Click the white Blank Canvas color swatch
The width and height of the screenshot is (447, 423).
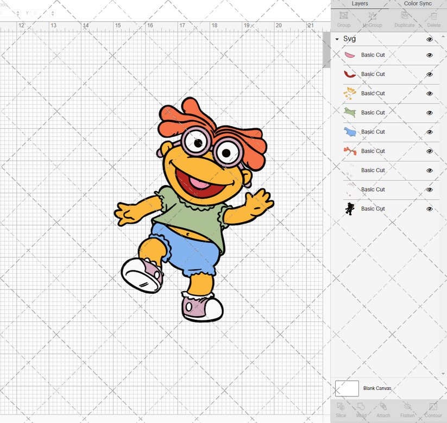(348, 388)
